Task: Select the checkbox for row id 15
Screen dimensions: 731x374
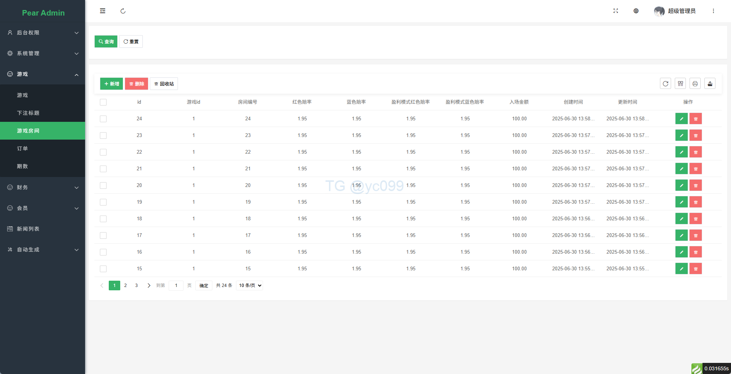Action: (x=103, y=269)
